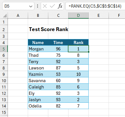The height and width of the screenshot is (117, 125).
Task: Cancel the formula entry with the X icon
Action: (45, 6)
